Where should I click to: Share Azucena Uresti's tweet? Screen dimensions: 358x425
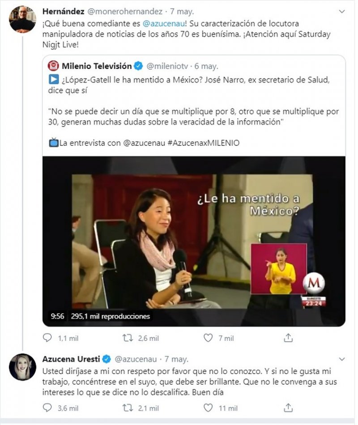coord(289,408)
